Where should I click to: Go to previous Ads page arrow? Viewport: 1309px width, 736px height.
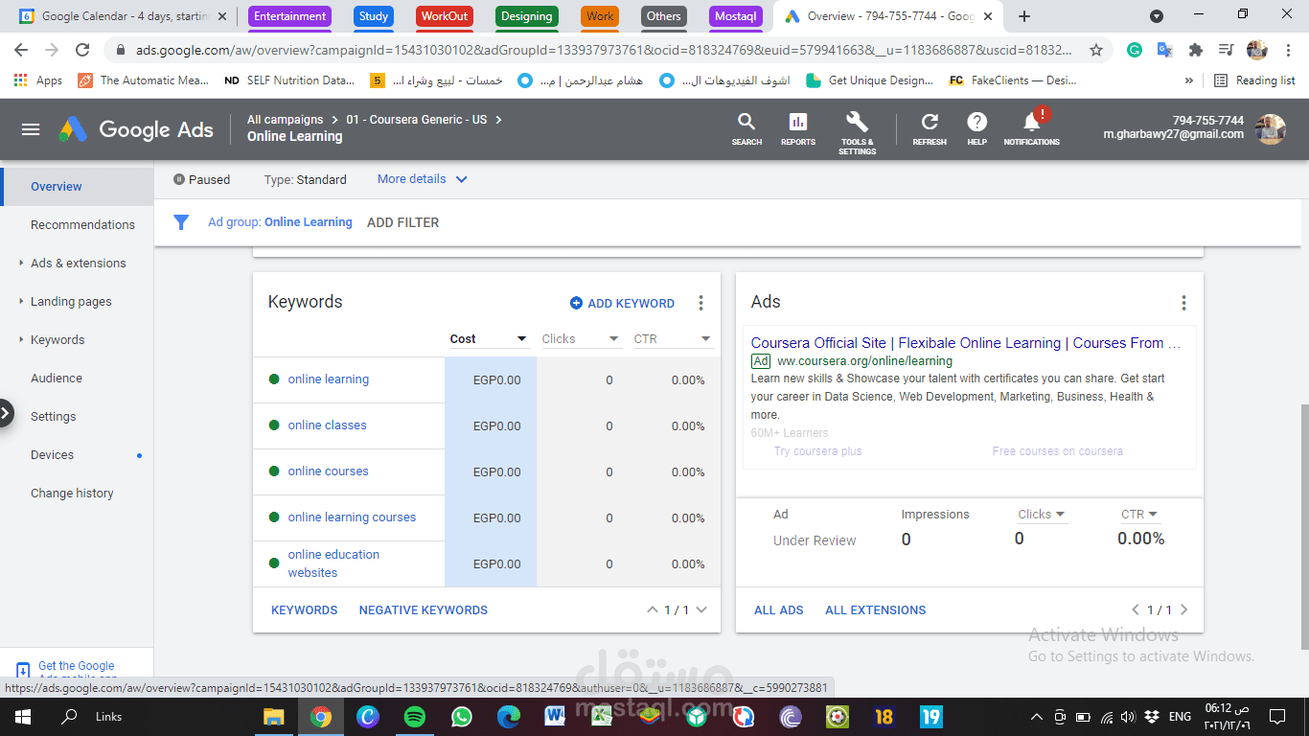[x=1136, y=609]
